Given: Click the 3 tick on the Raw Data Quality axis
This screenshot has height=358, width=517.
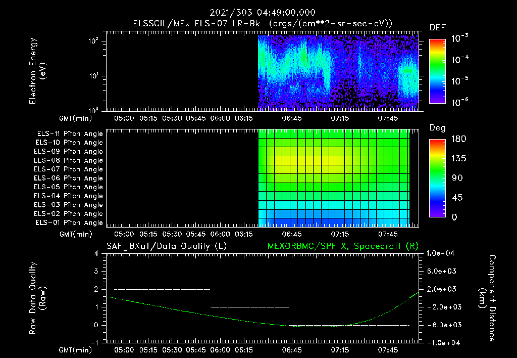Looking at the screenshot, I should tap(96, 271).
